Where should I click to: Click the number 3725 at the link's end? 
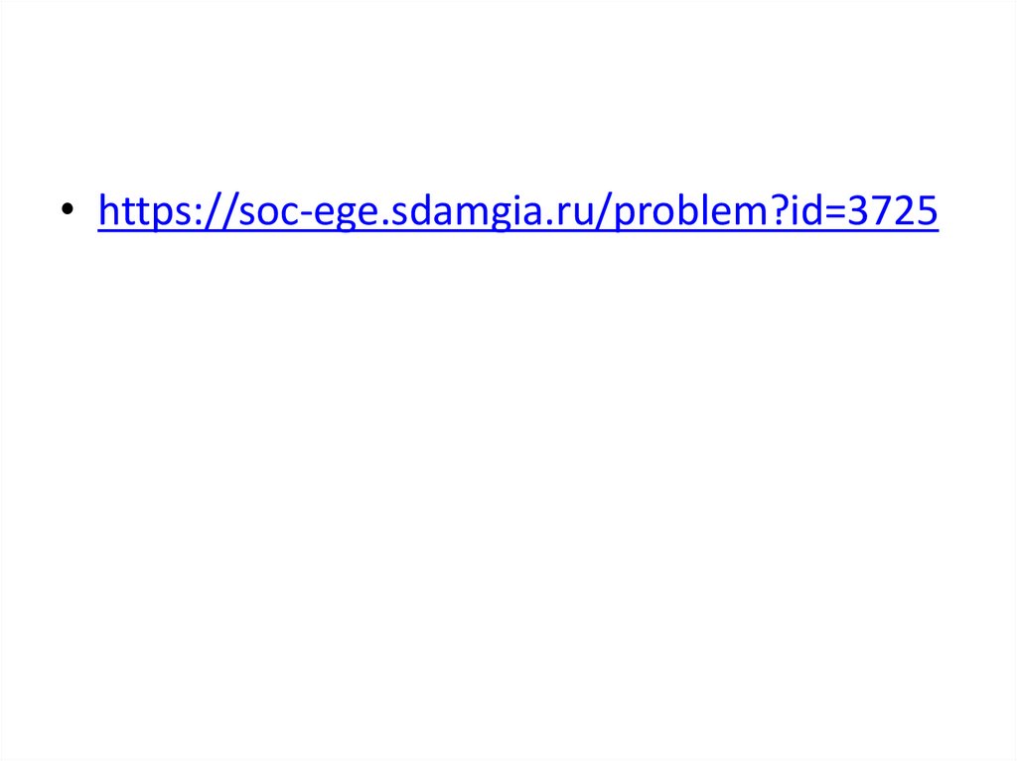click(893, 210)
